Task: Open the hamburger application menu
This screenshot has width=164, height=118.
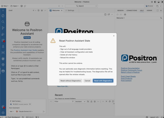Action: point(3,10)
